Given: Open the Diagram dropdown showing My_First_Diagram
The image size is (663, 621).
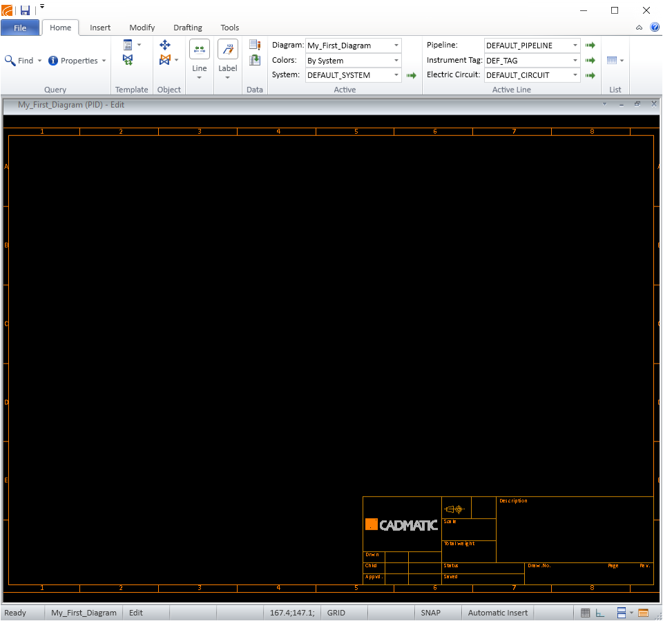Looking at the screenshot, I should pos(396,46).
